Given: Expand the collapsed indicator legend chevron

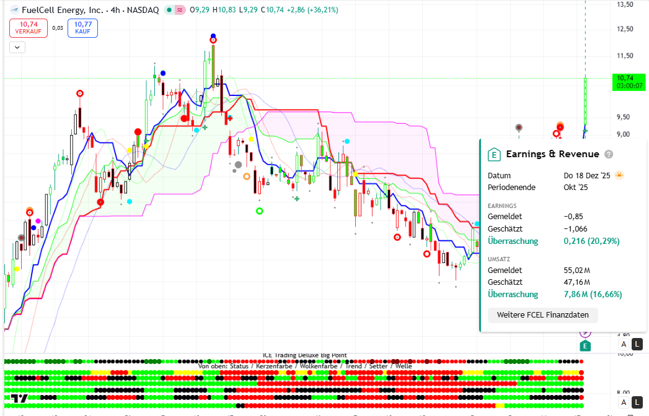Looking at the screenshot, I should (17, 46).
